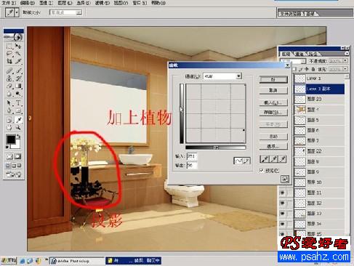Click the Jump to ImageReady icon
Image resolution: width=354 pixels, height=266 pixels.
[x=14, y=174]
